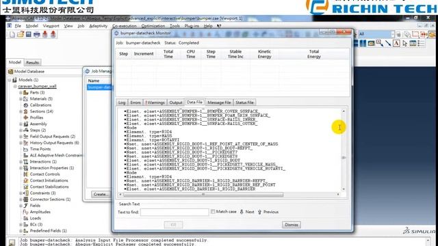Toggle the Match case checkbox
The width and height of the screenshot is (438, 246).
click(x=213, y=212)
